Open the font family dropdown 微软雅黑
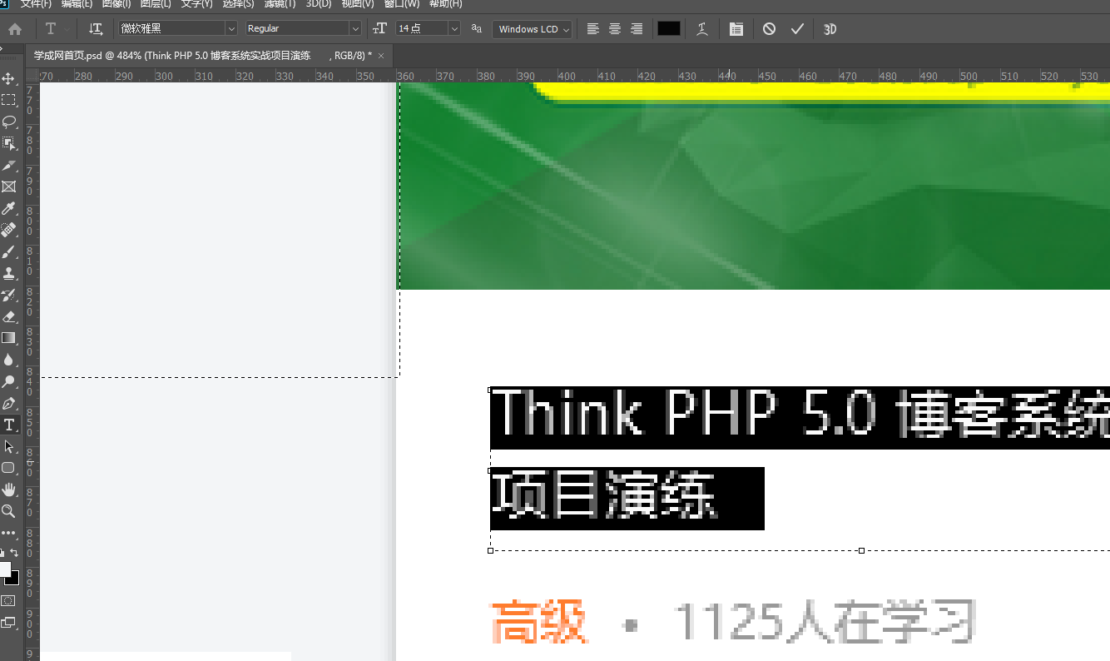 178,28
